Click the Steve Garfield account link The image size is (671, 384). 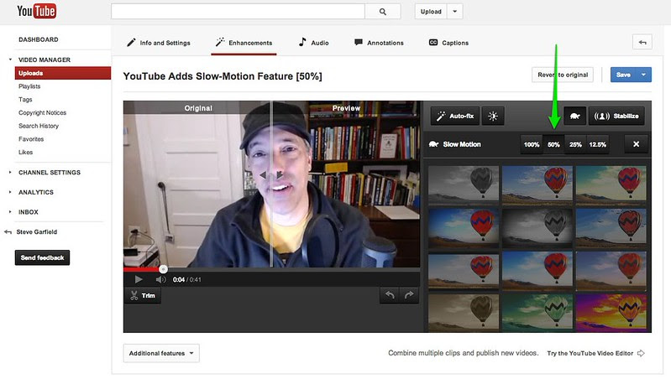coord(36,232)
